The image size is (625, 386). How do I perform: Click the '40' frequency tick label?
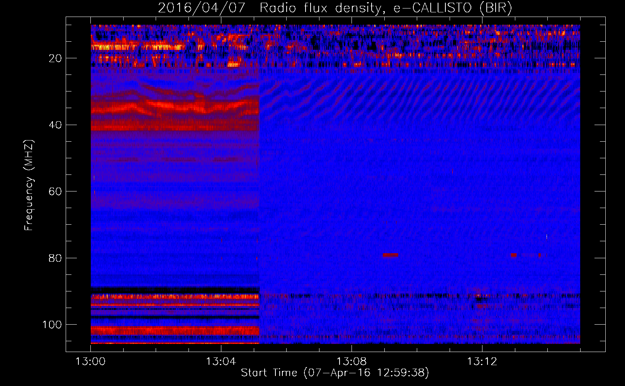coord(55,125)
